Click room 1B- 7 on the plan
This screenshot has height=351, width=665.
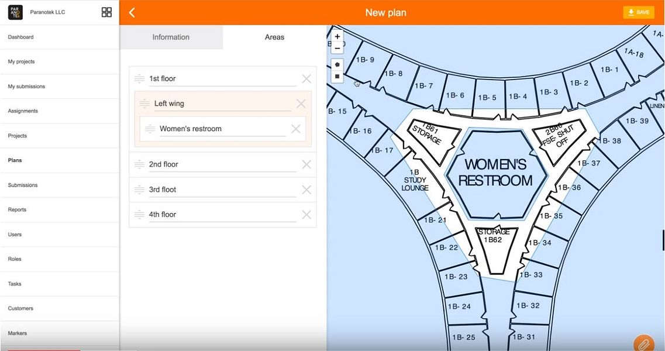tap(424, 86)
